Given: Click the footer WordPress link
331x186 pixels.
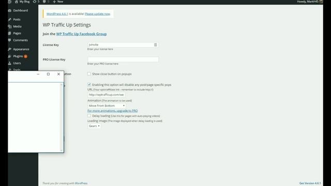Looking at the screenshot, I should [81, 183].
